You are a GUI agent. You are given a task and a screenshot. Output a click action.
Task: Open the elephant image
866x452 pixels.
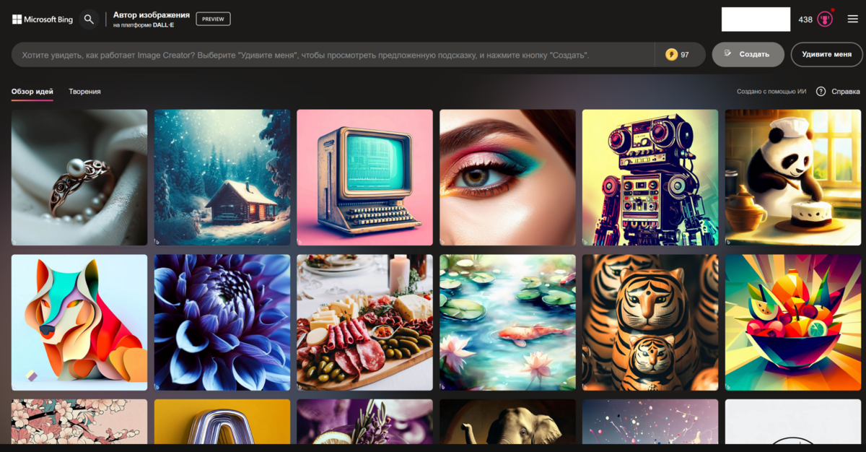pos(508,422)
